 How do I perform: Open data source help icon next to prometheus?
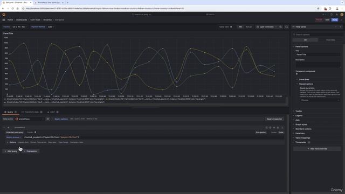(x=48, y=119)
